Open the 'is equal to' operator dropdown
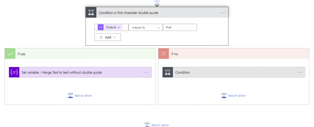The height and width of the screenshot is (127, 314). point(146,28)
